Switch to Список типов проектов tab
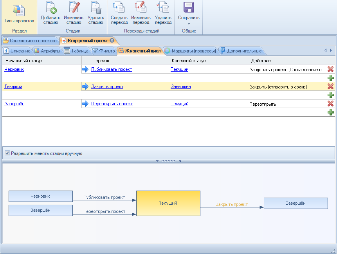The width and height of the screenshot is (337, 254). point(31,41)
